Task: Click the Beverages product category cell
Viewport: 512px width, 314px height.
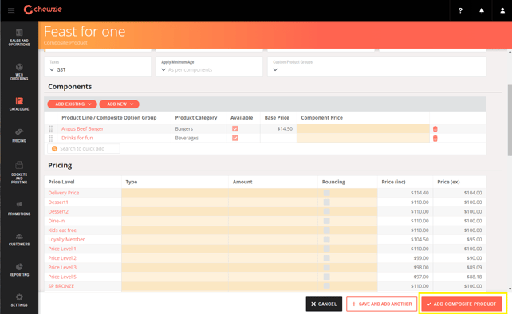Action: 199,138
